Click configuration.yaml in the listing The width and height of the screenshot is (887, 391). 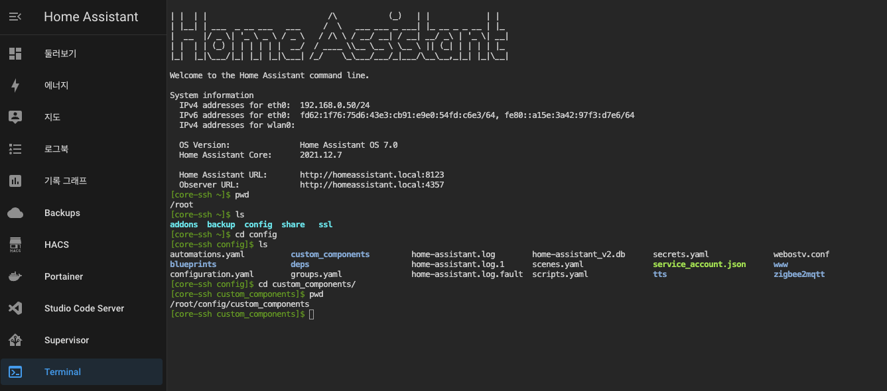pos(212,274)
